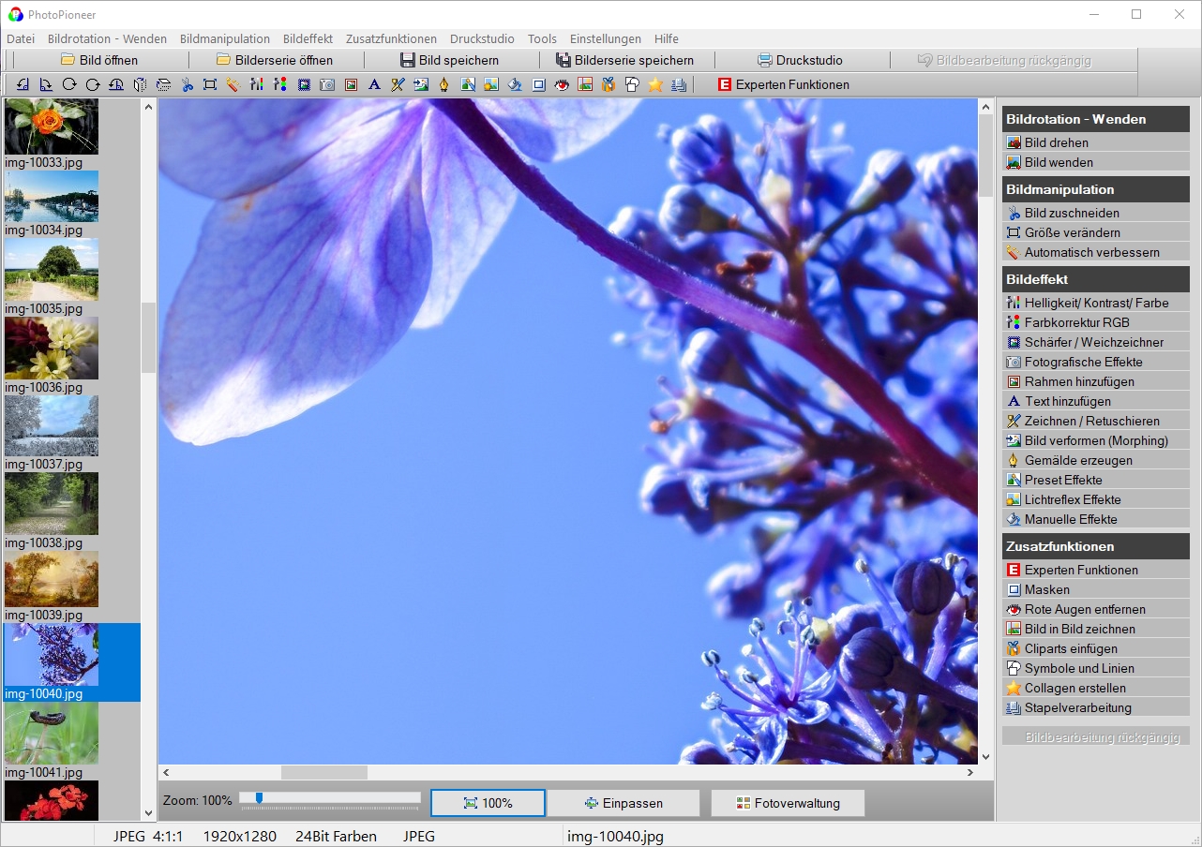The width and height of the screenshot is (1202, 847).
Task: Click the resize image icon in toolbar
Action: pos(210,84)
